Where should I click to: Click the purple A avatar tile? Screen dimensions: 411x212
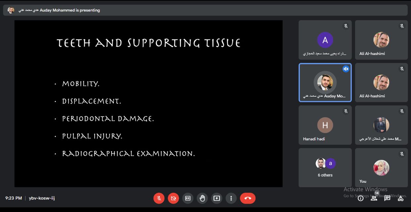coord(325,40)
